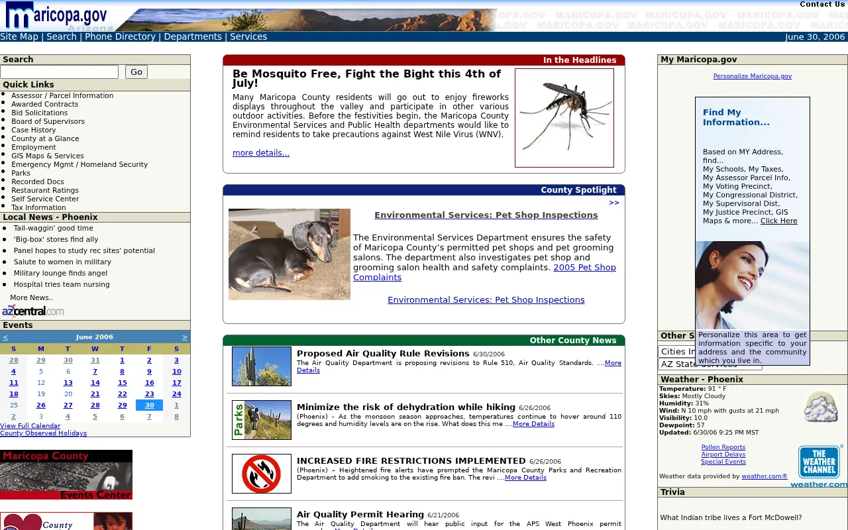The image size is (848, 530).
Task: Click Search in navigation bar
Action: [x=62, y=36]
